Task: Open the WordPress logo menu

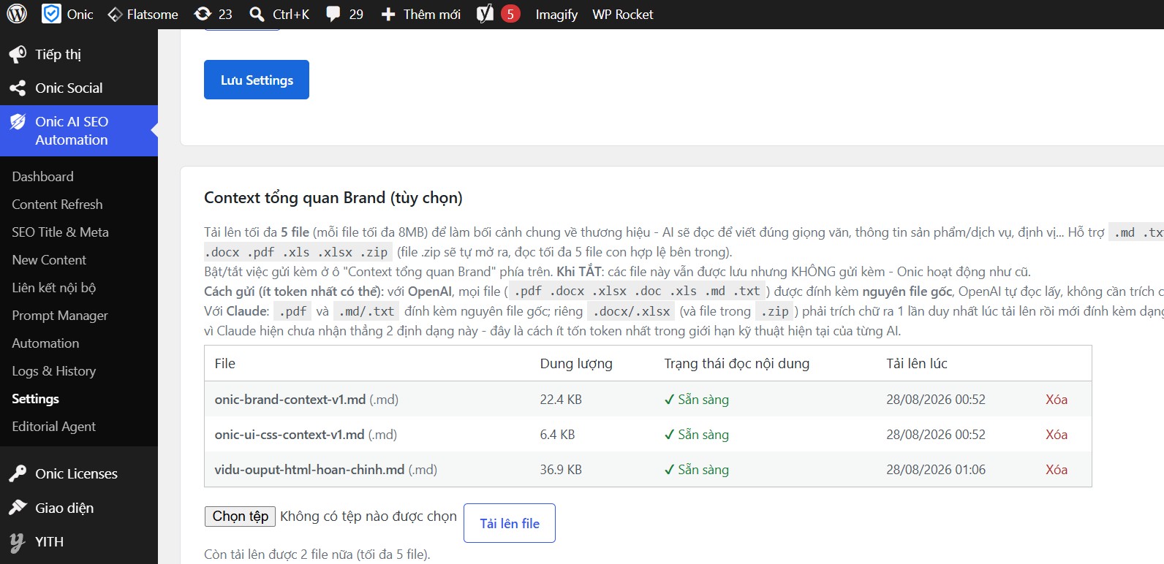Action: pyautogui.click(x=17, y=14)
